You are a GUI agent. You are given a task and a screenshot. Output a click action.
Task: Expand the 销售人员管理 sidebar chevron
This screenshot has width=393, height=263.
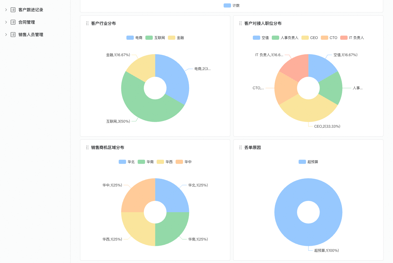(6, 35)
